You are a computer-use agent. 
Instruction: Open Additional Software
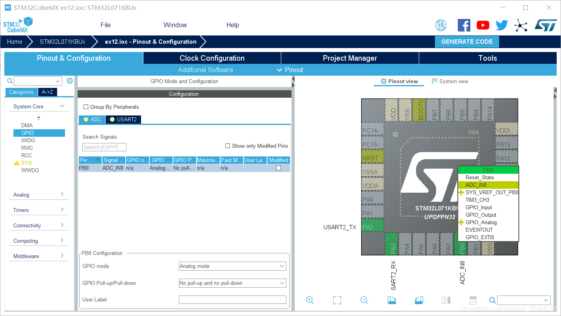[205, 70]
